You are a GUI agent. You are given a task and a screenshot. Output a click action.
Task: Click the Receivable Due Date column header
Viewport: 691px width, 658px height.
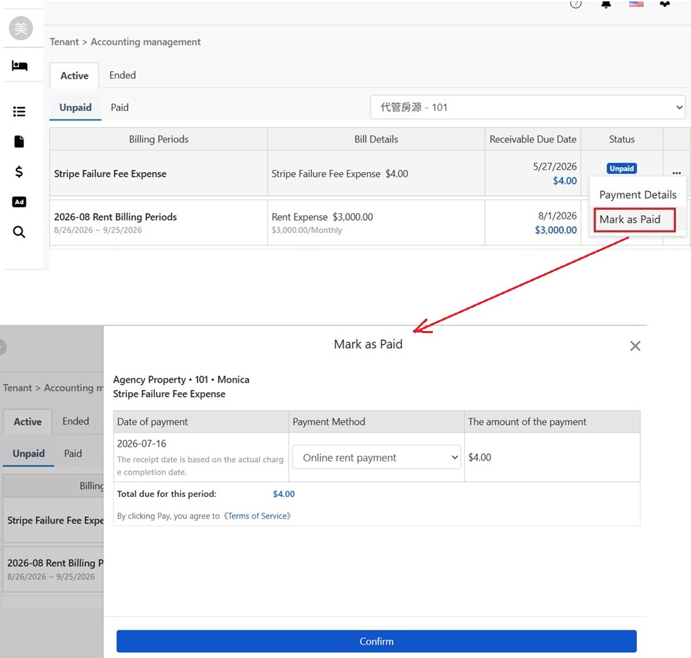pos(533,139)
